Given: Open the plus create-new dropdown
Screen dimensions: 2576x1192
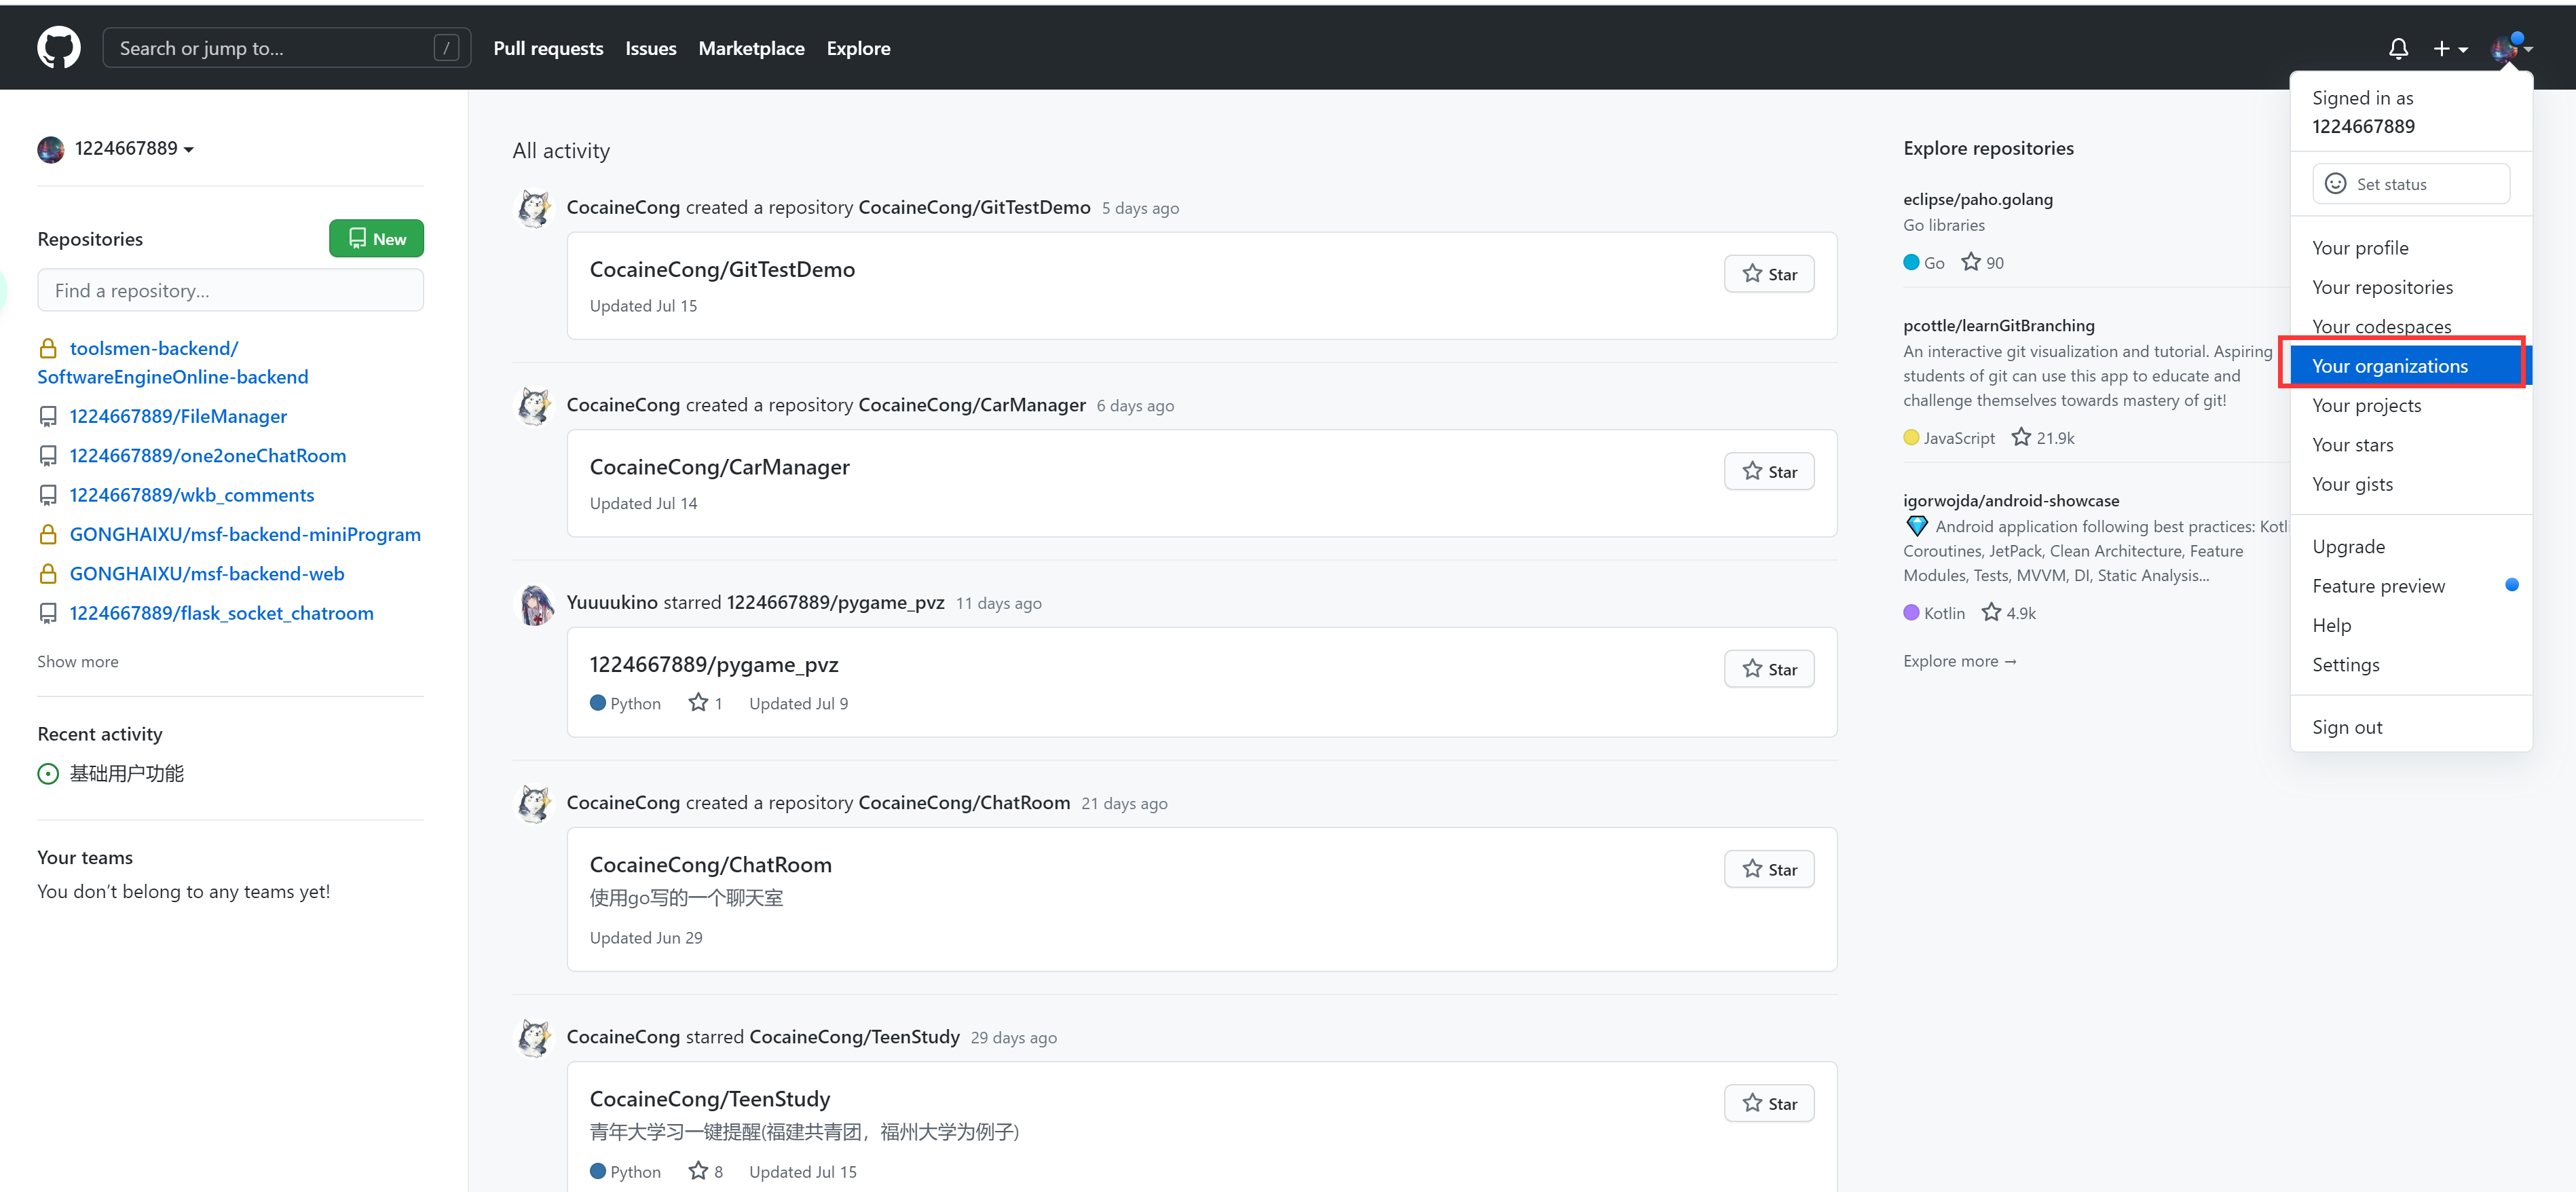Looking at the screenshot, I should 2449,48.
